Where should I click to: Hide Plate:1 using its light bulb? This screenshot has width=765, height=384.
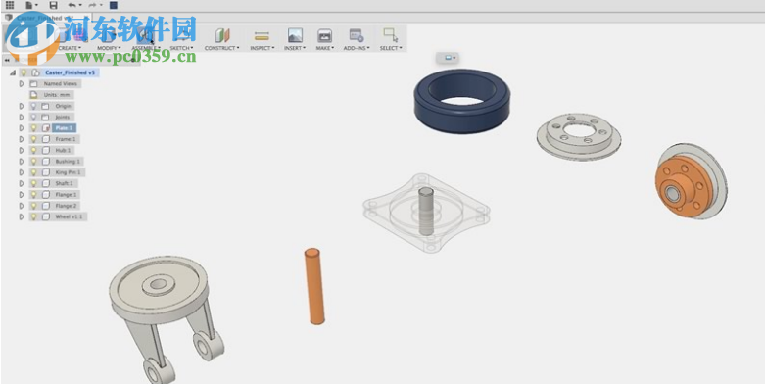tap(33, 128)
